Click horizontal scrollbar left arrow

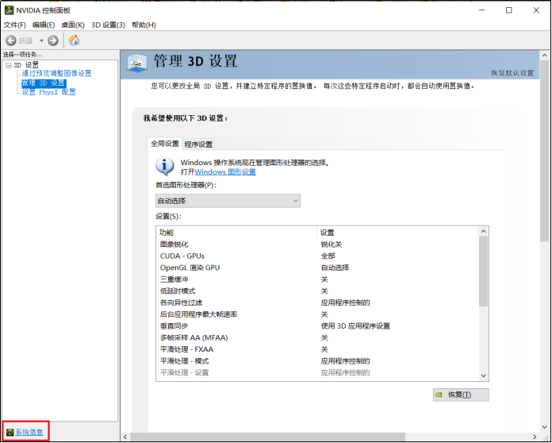point(125,437)
